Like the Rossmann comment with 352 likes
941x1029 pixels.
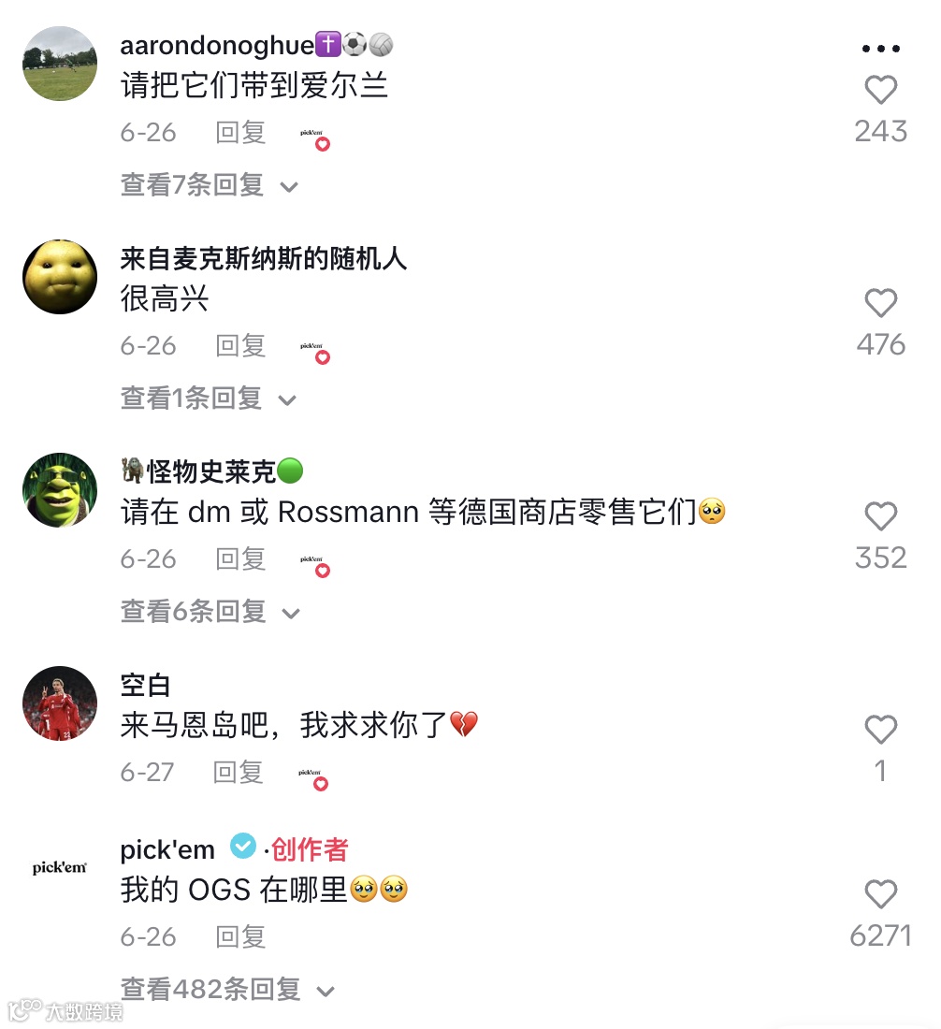[880, 515]
